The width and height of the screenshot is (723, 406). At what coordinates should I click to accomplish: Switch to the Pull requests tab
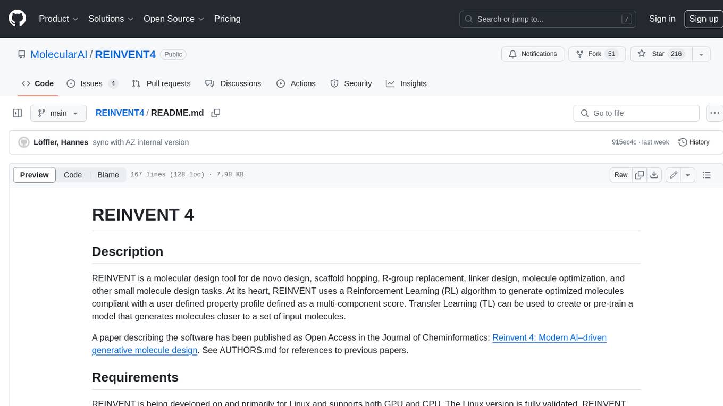[x=161, y=83]
